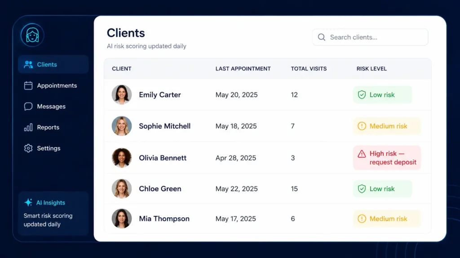460x258 pixels.
Task: Click warning circle icon in Mia Thompson's badge
Action: coord(362,219)
